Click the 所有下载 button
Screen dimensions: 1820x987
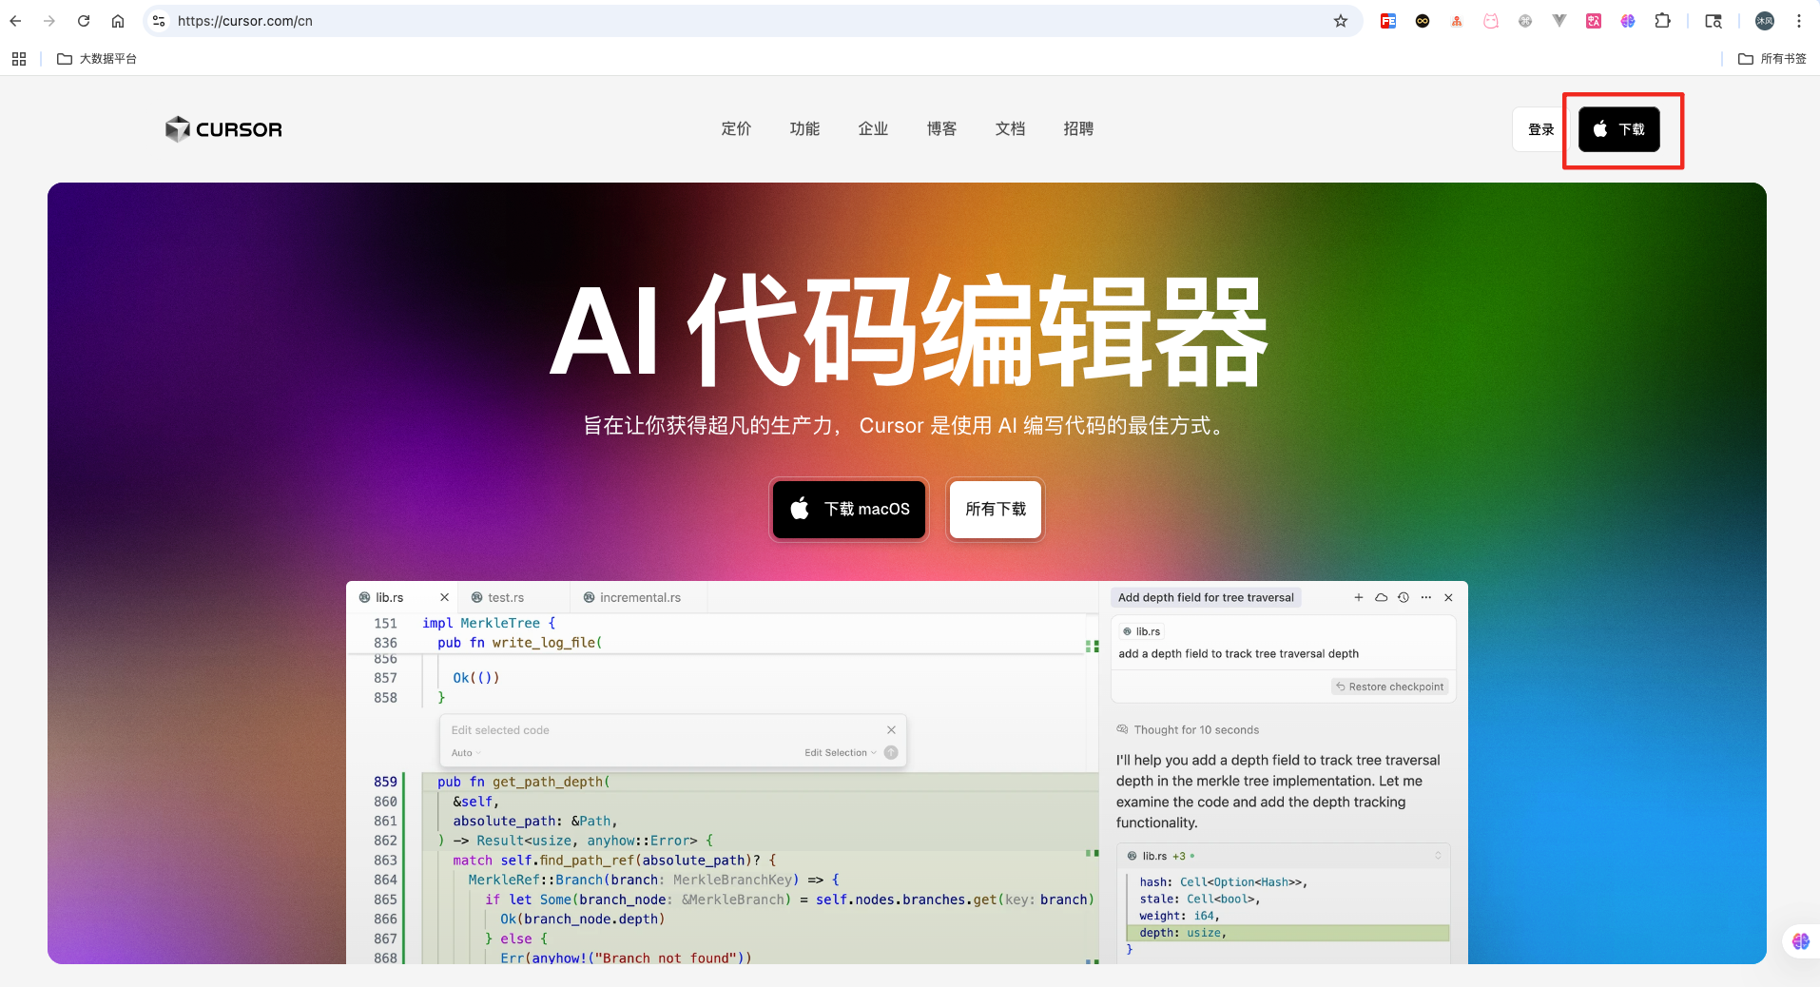pos(996,510)
